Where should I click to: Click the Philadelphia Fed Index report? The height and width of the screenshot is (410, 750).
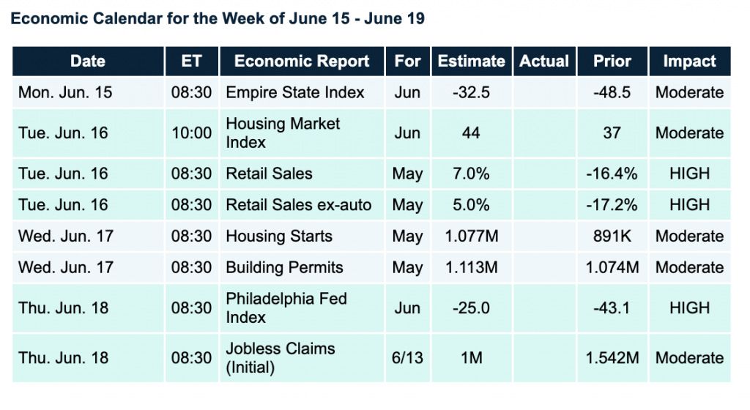pos(286,308)
